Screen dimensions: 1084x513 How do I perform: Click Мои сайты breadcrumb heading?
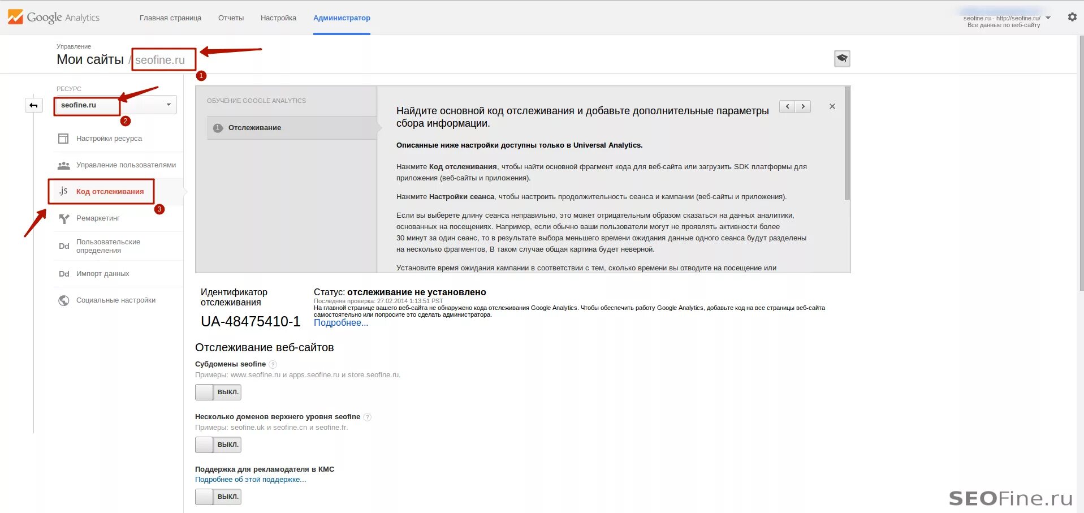(90, 59)
